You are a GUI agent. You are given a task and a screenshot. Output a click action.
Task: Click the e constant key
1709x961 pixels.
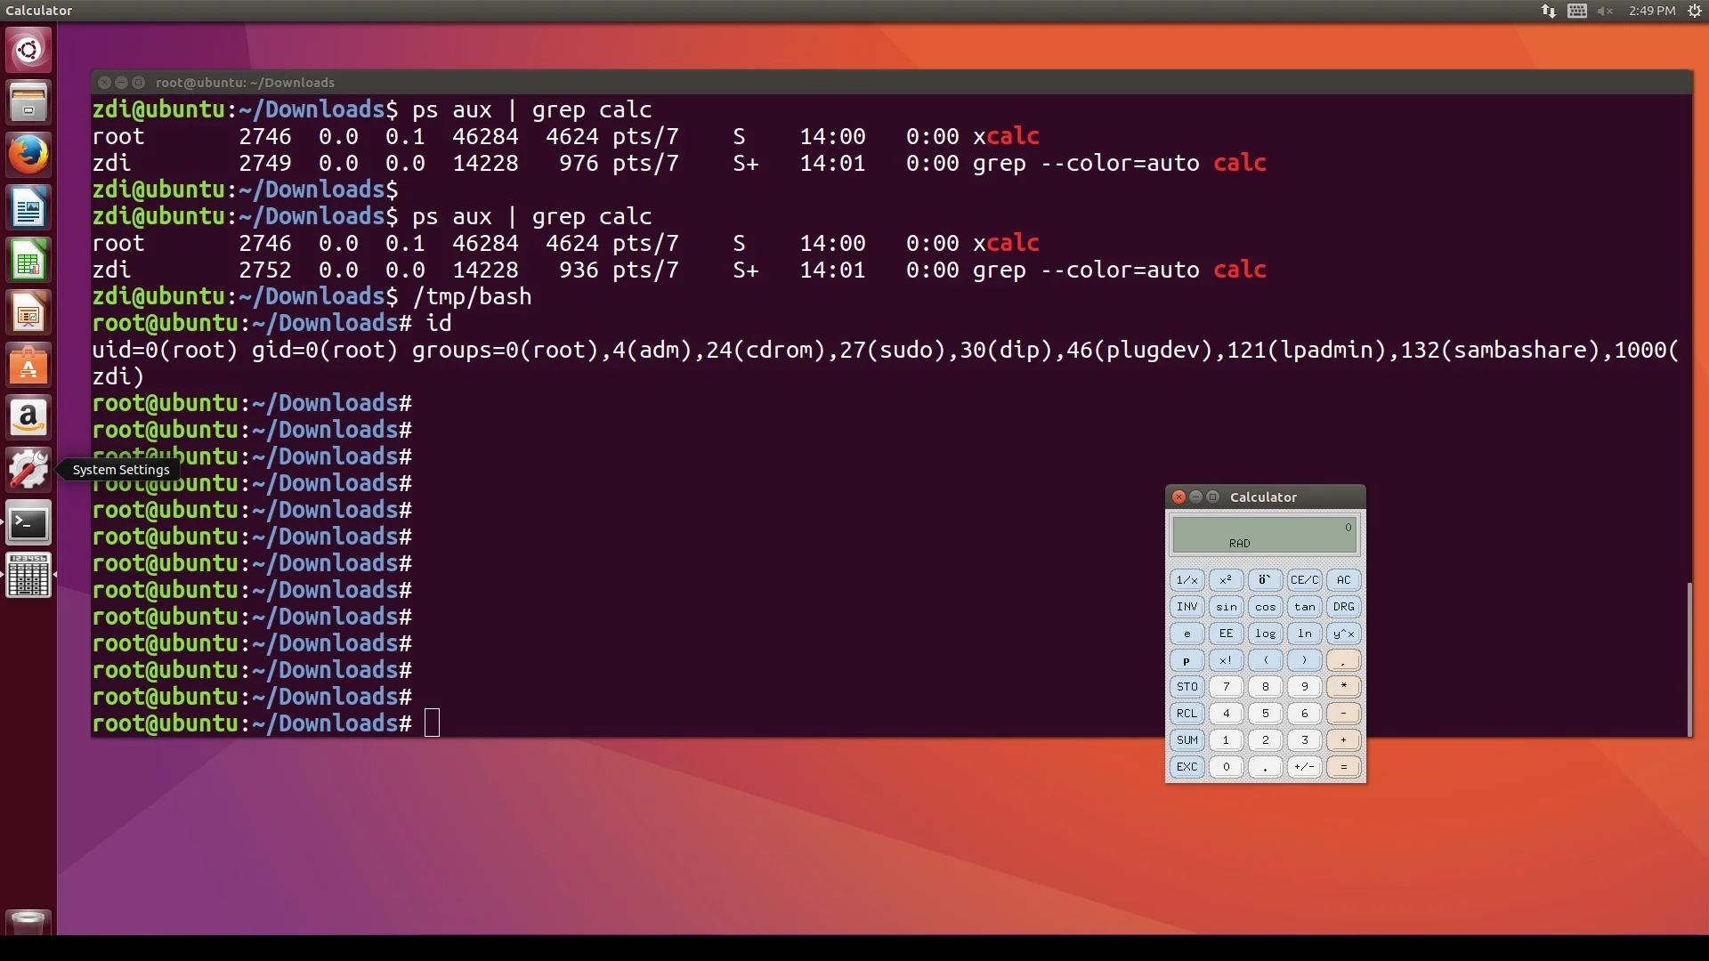pos(1187,634)
